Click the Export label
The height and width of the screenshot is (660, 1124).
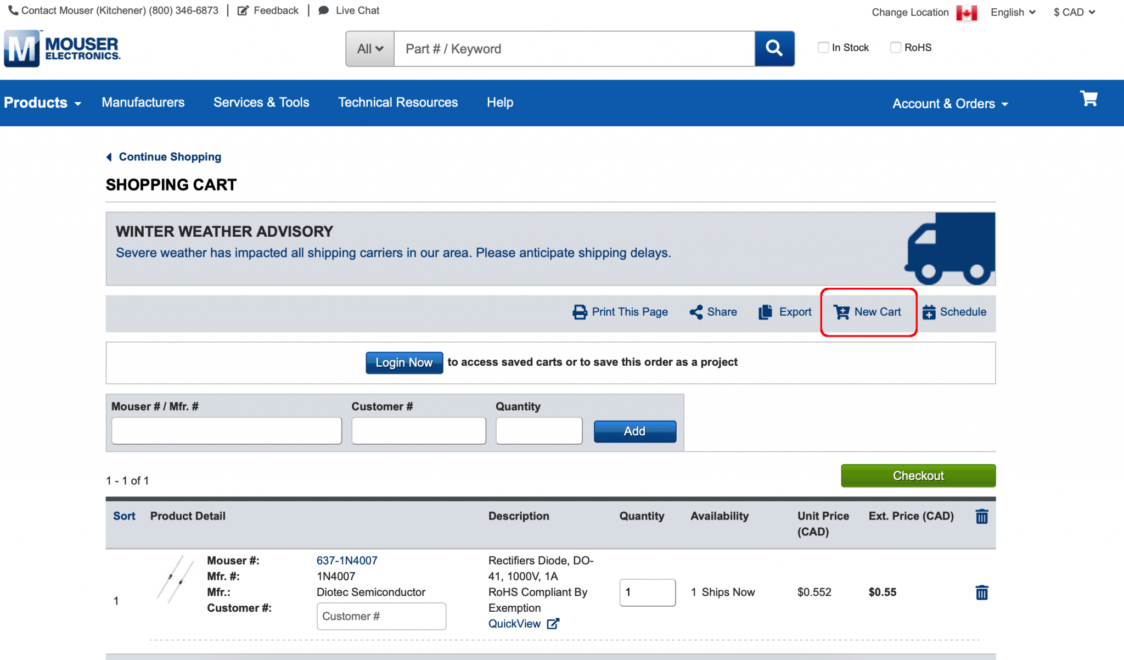coord(795,312)
